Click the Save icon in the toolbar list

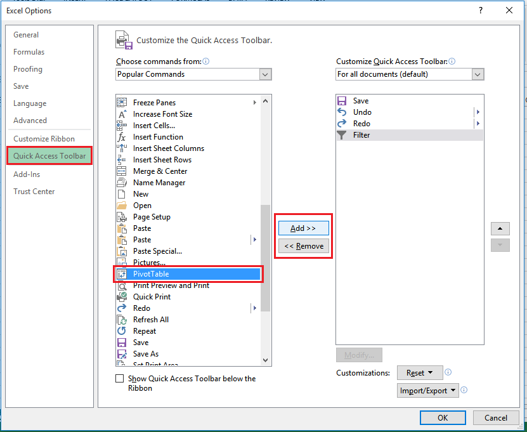pyautogui.click(x=342, y=100)
